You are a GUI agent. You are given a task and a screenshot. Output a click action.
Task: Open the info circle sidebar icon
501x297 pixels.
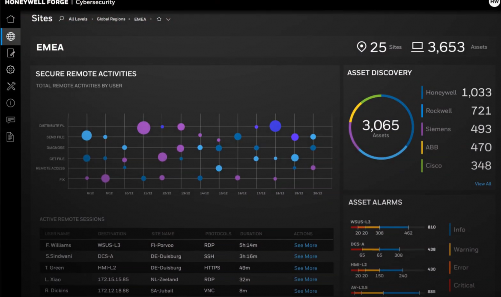point(11,103)
